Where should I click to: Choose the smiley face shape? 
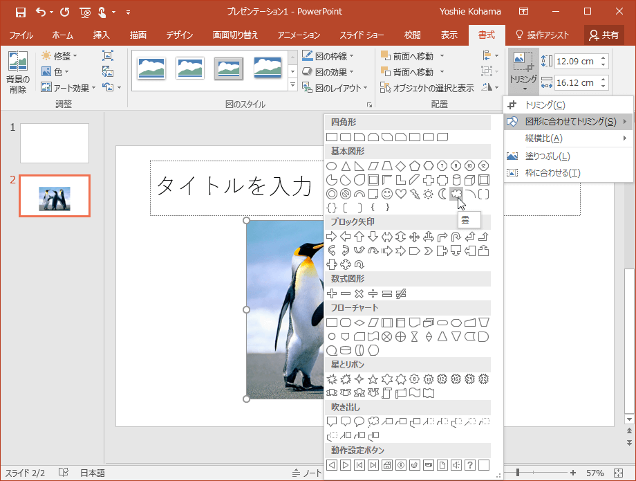[386, 194]
